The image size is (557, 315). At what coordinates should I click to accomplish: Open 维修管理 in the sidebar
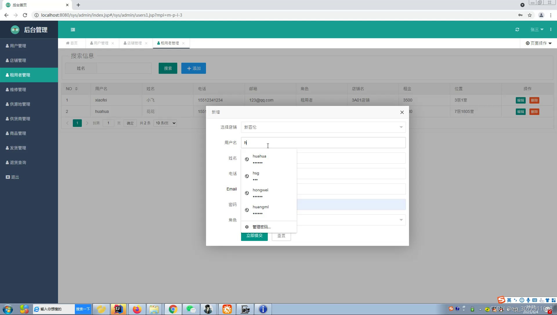click(29, 89)
